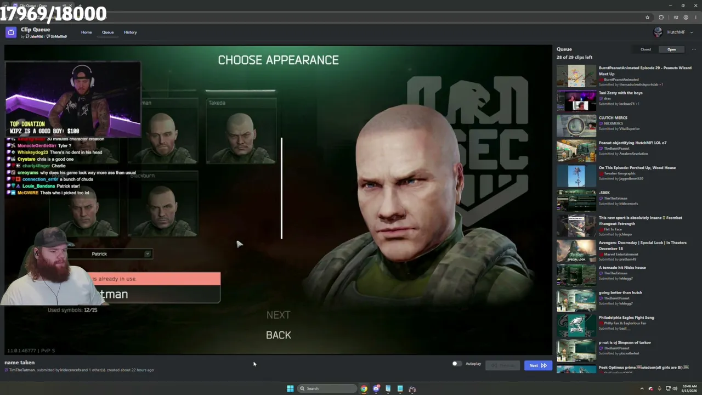Image resolution: width=702 pixels, height=395 pixels.
Task: Open the Windows Start menu
Action: click(x=290, y=388)
